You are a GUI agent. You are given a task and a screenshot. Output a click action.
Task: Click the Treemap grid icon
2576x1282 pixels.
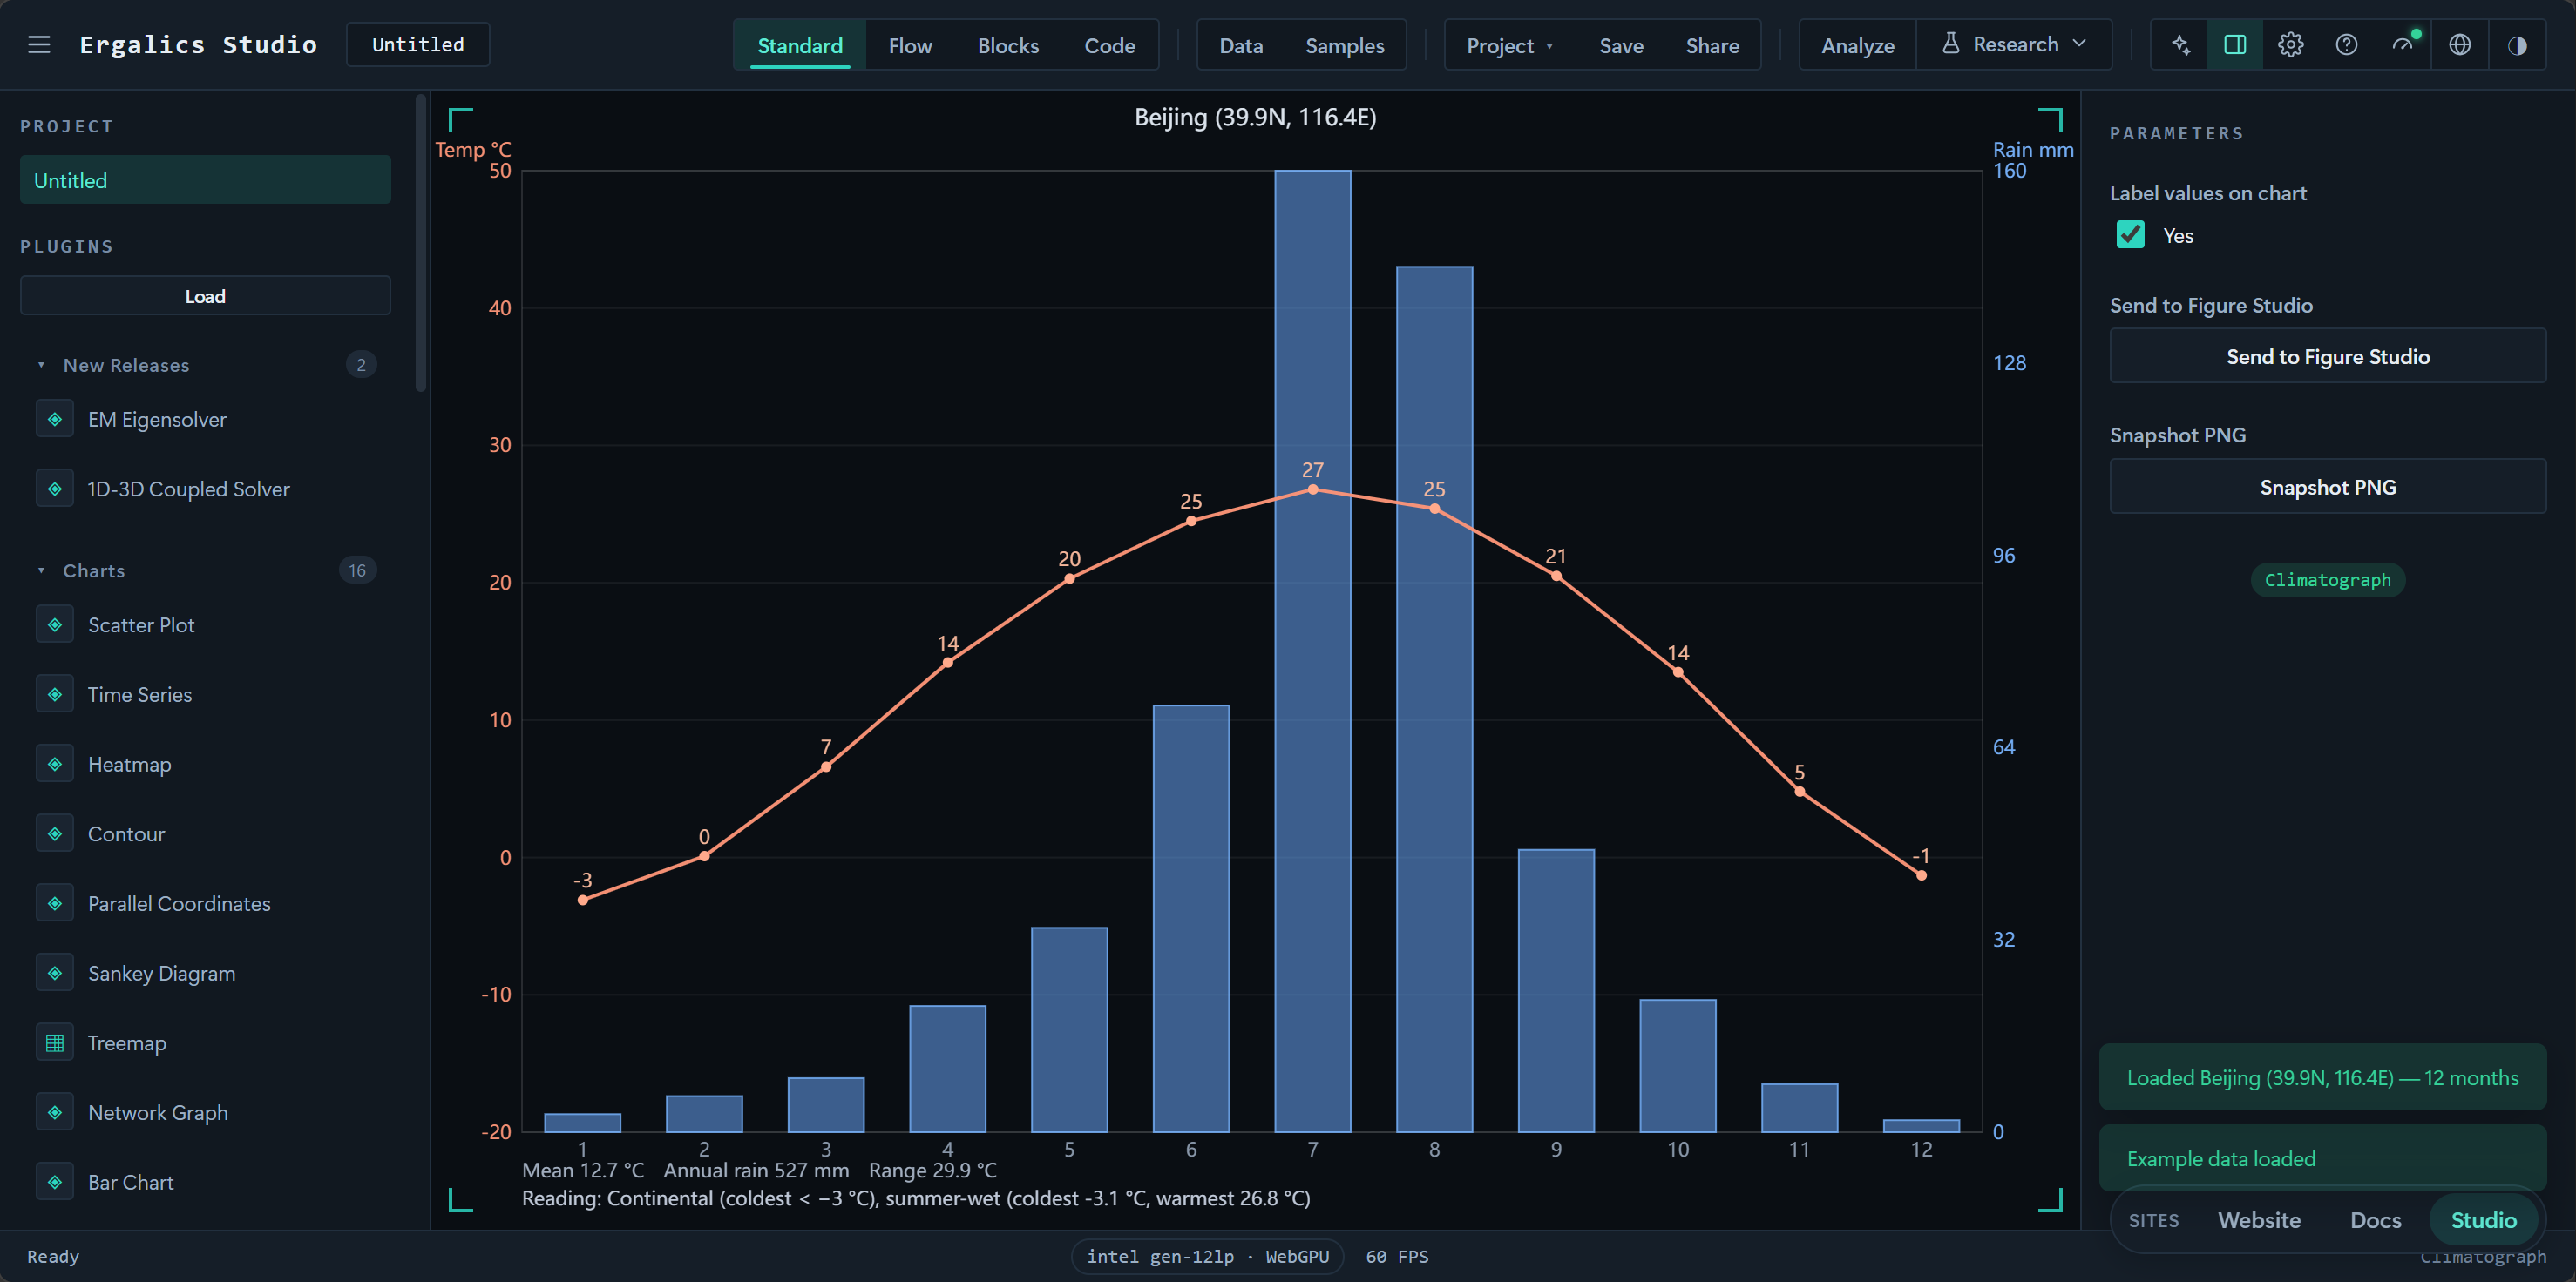tap(55, 1043)
